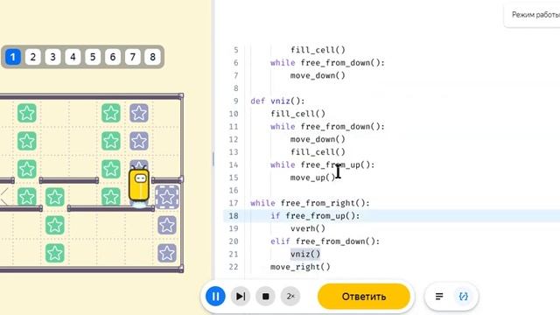Screen dimensions: 560x315
Task: Pause the program execution
Action: pos(215,296)
